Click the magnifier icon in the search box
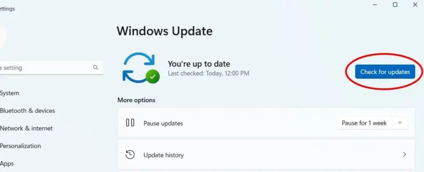The image size is (424, 172). tap(96, 67)
